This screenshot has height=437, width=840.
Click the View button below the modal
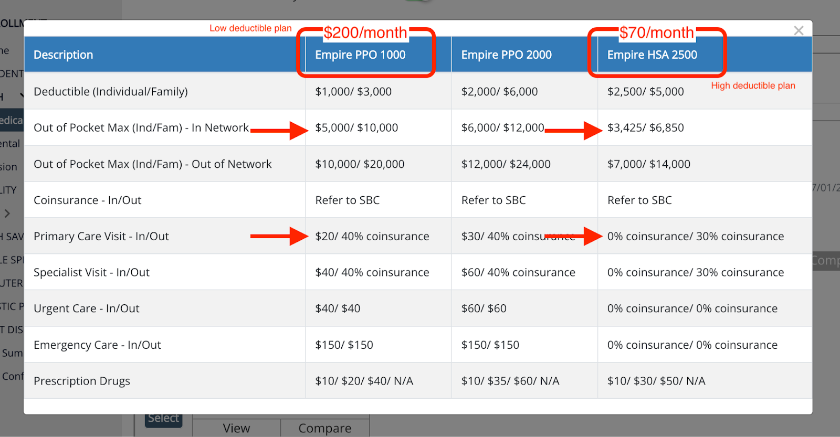tap(236, 428)
